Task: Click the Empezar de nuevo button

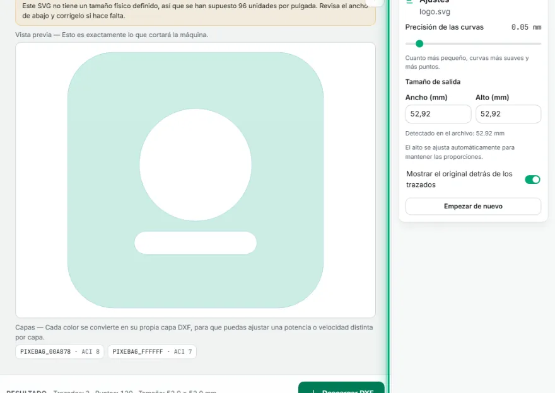Action: pyautogui.click(x=473, y=206)
